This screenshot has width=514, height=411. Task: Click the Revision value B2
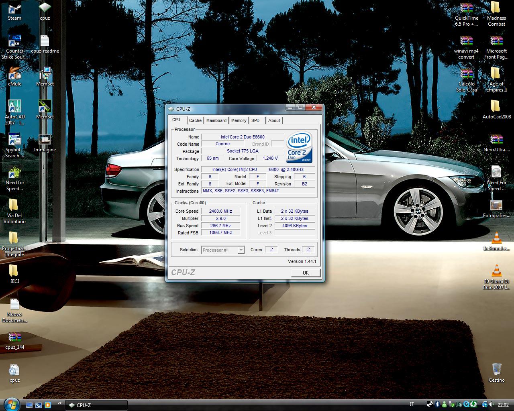point(304,184)
